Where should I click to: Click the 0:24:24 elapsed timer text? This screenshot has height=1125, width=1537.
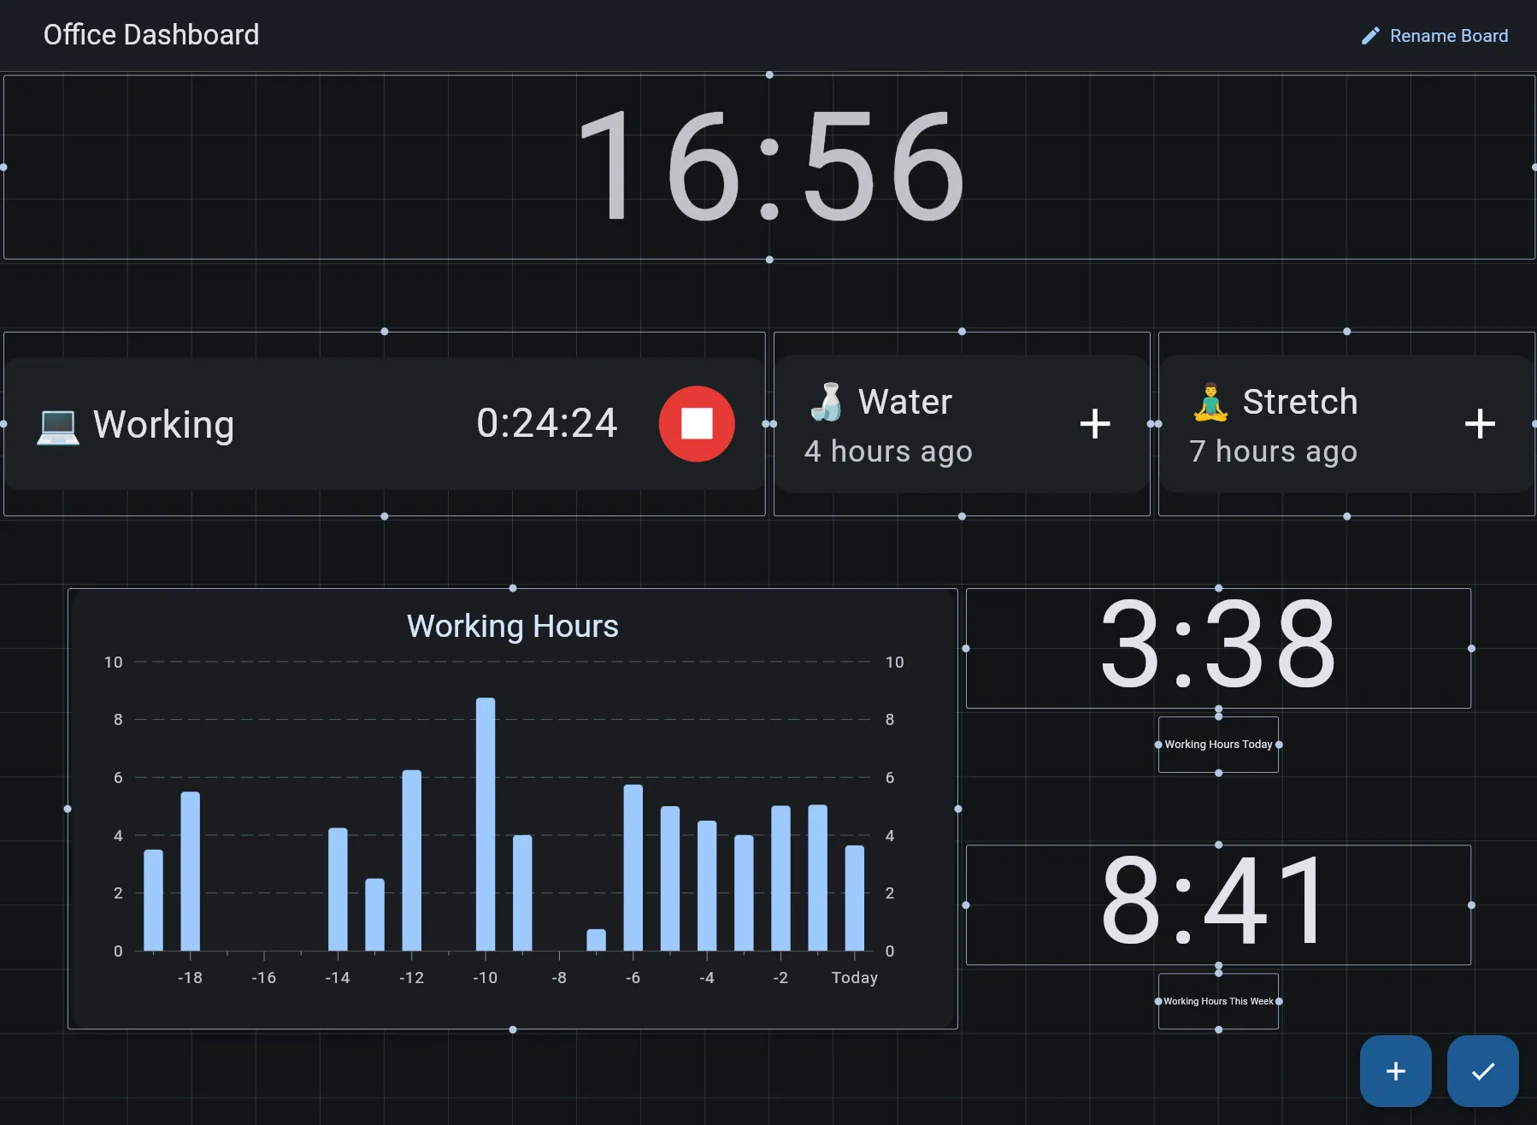click(x=547, y=421)
